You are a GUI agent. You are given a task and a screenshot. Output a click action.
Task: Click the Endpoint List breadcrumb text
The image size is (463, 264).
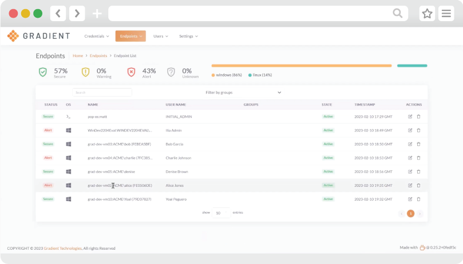[125, 55]
